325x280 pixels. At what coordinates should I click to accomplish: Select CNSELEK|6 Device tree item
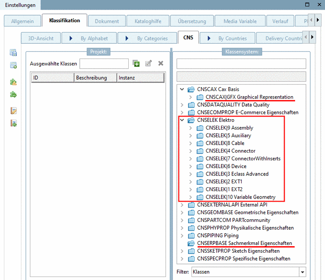click(226, 166)
